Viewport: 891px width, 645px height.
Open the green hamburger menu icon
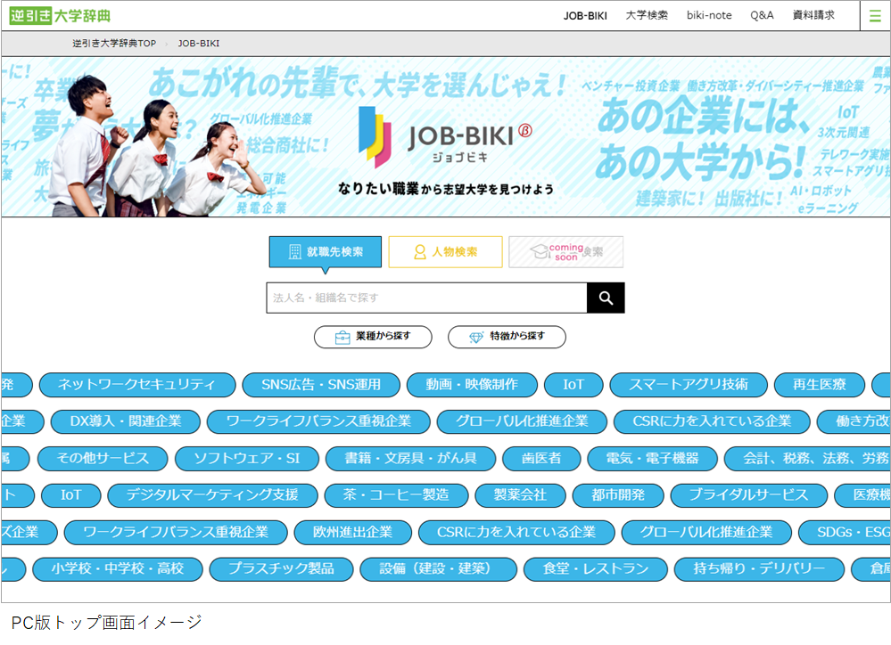tap(875, 16)
